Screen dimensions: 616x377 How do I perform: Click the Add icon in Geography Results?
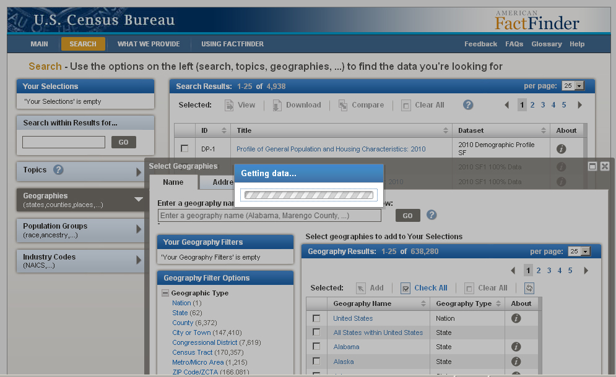361,288
